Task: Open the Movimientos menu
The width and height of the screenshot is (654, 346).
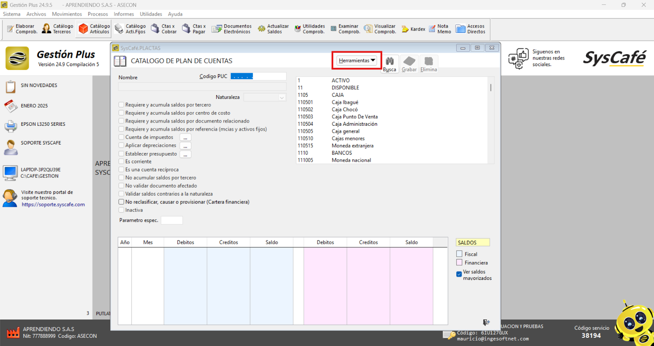Action: tap(67, 14)
